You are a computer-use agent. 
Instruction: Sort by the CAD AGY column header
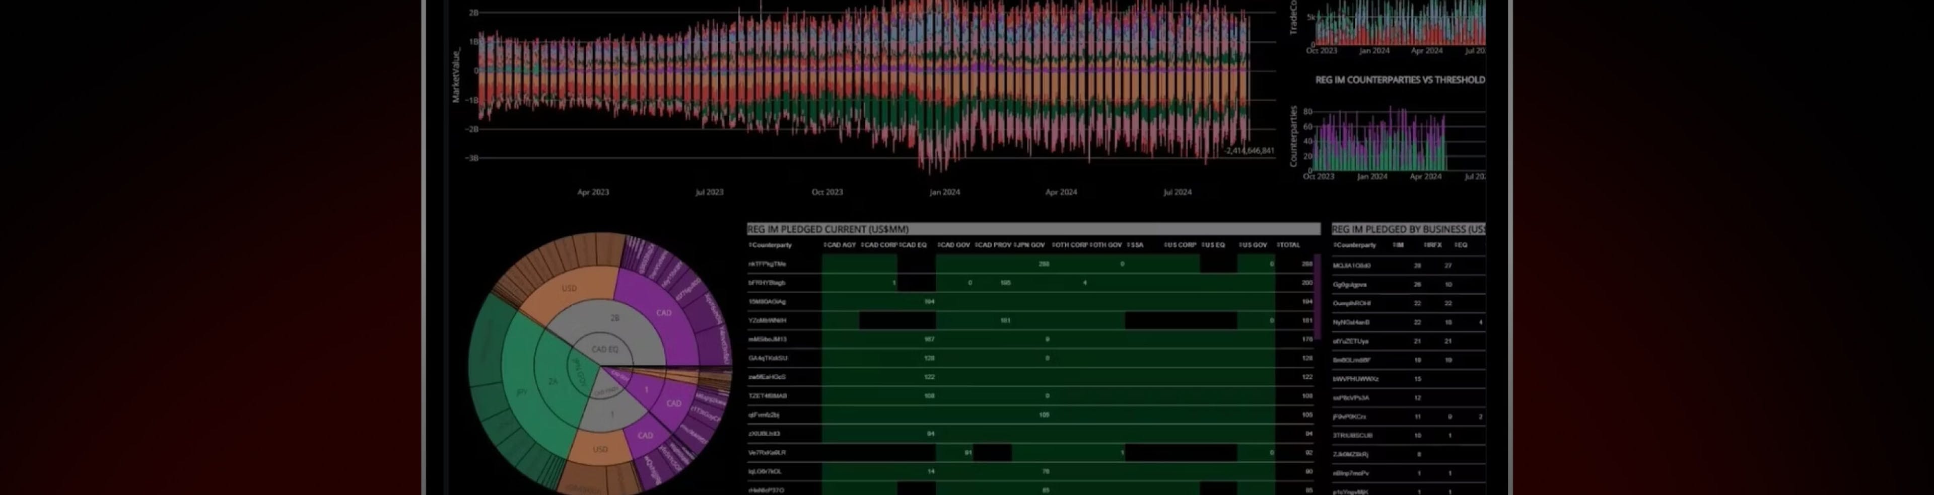click(840, 245)
